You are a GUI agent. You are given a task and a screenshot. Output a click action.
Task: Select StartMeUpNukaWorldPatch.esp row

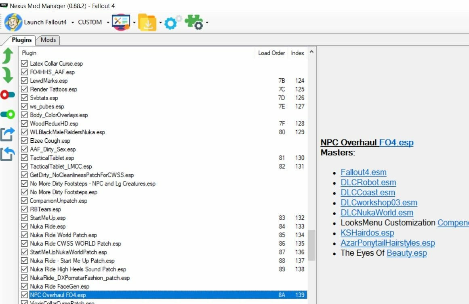coord(164,252)
